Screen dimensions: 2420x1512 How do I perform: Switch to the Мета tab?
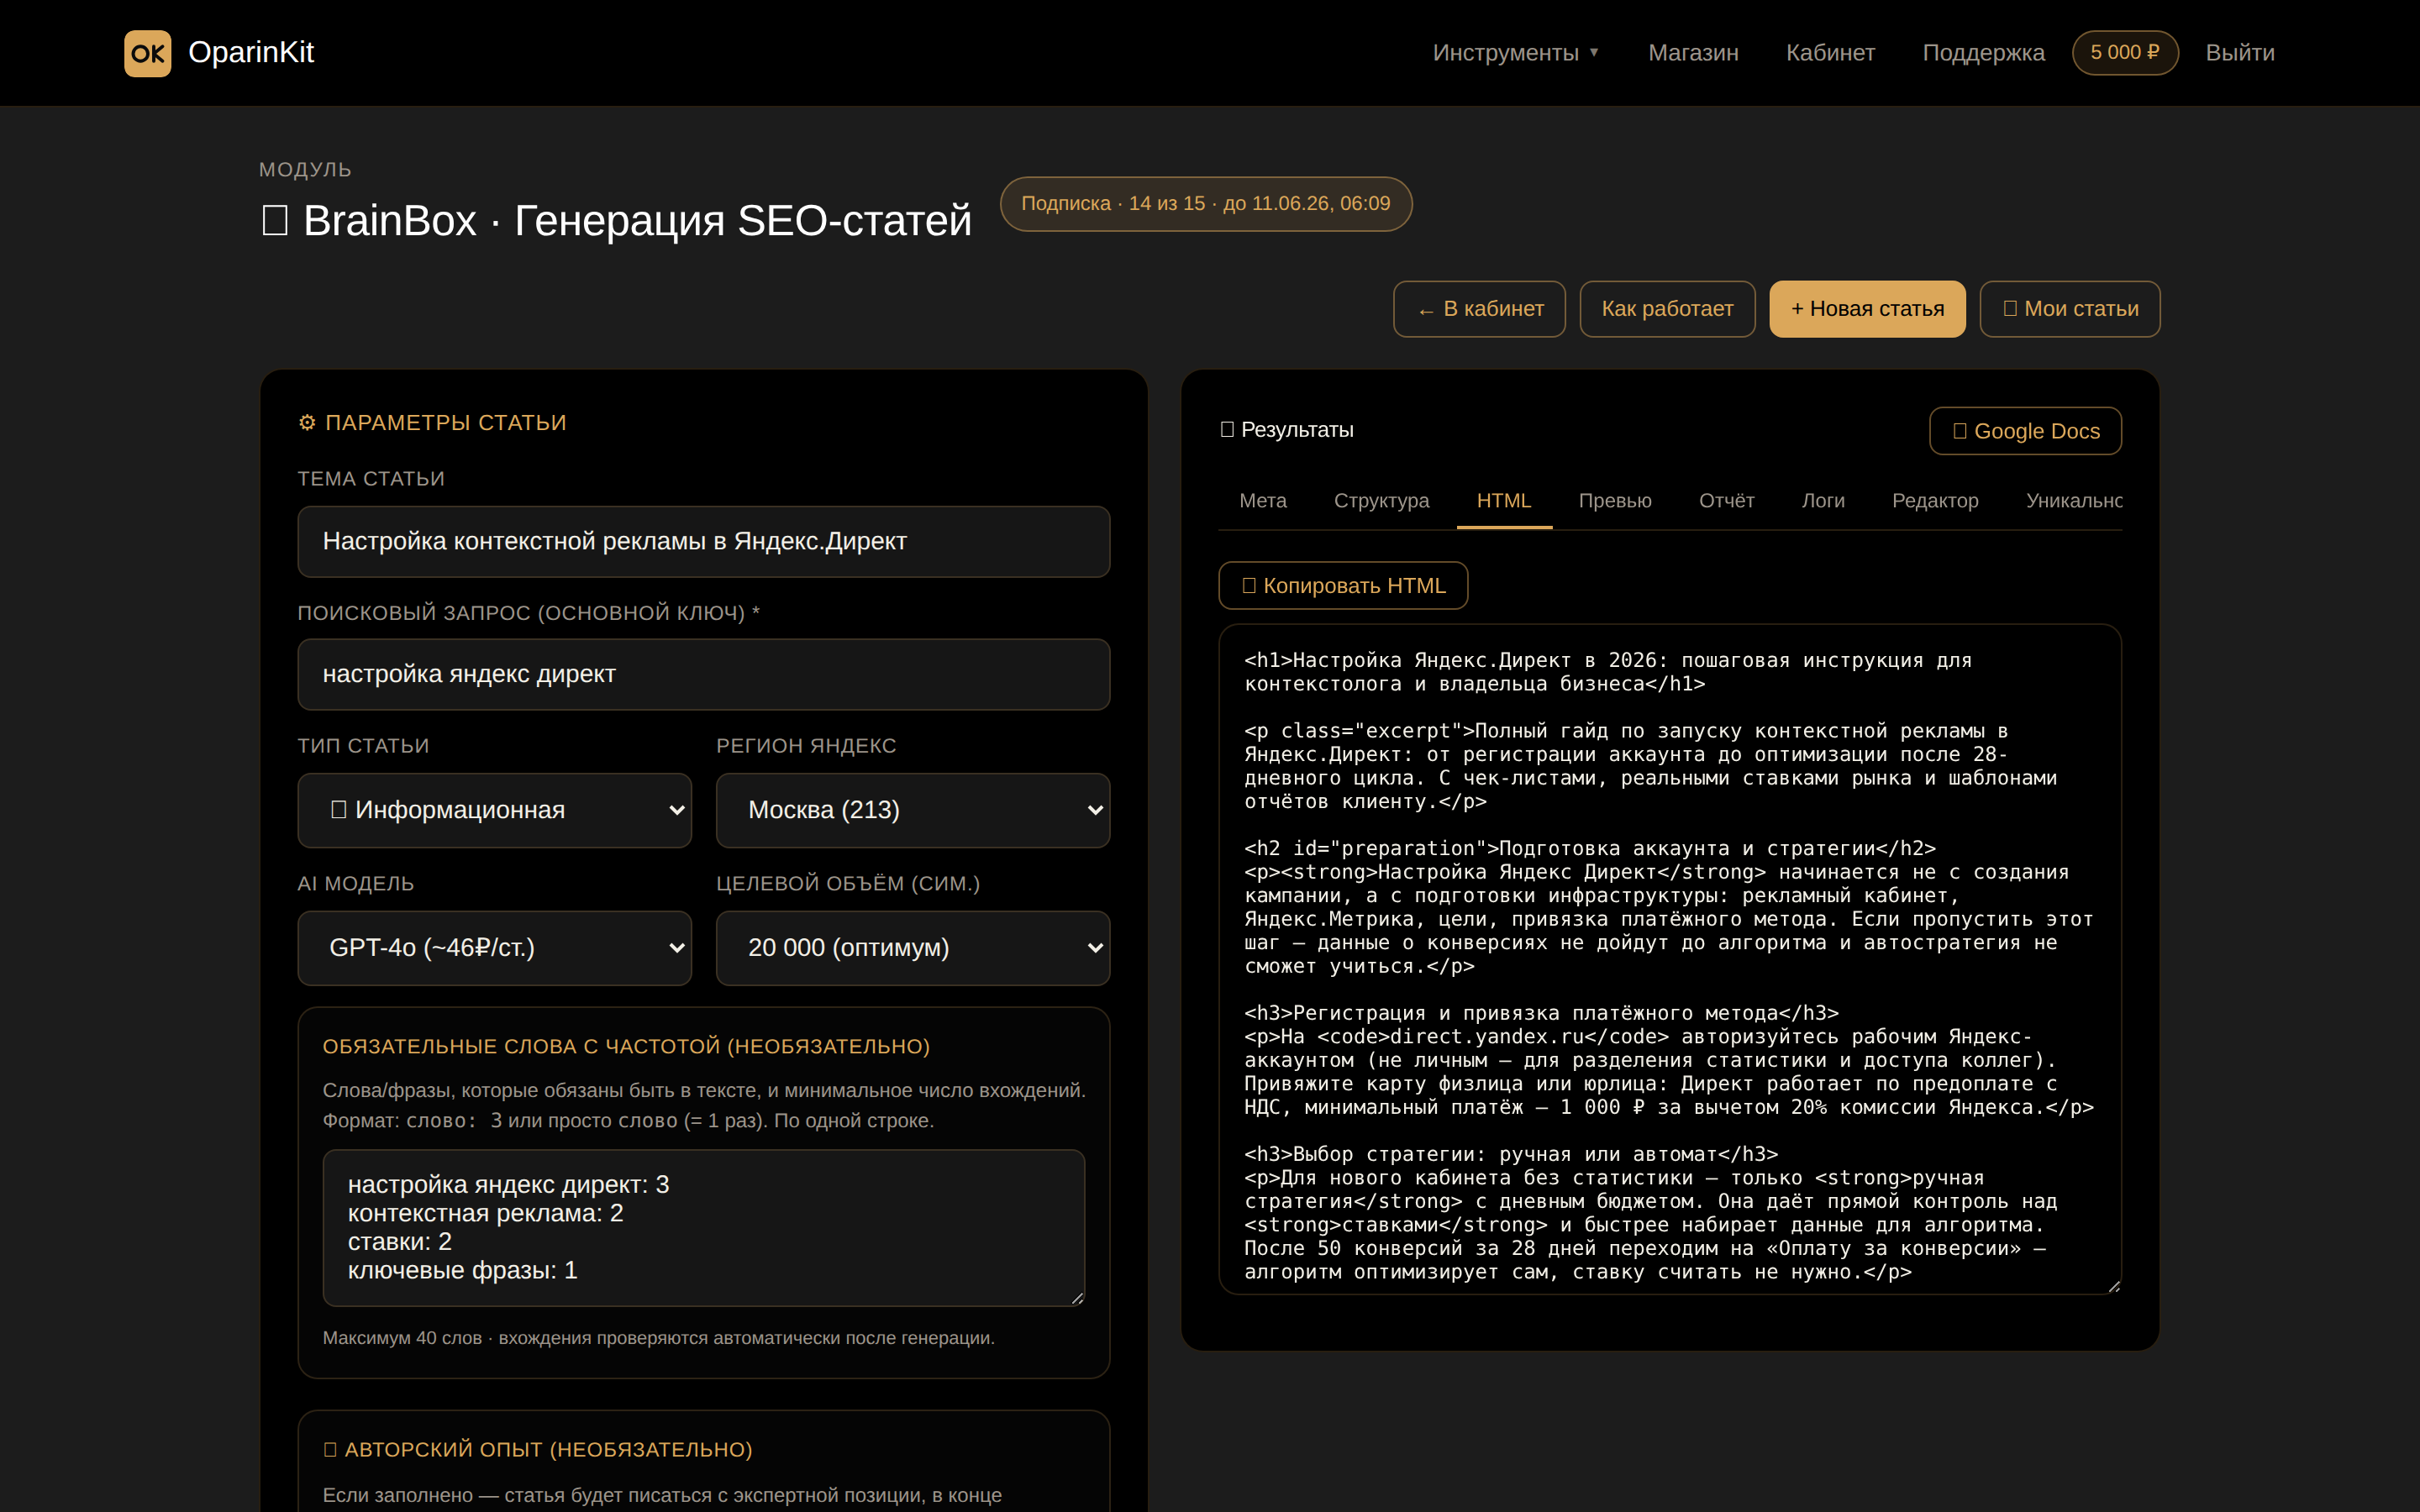coord(1263,501)
